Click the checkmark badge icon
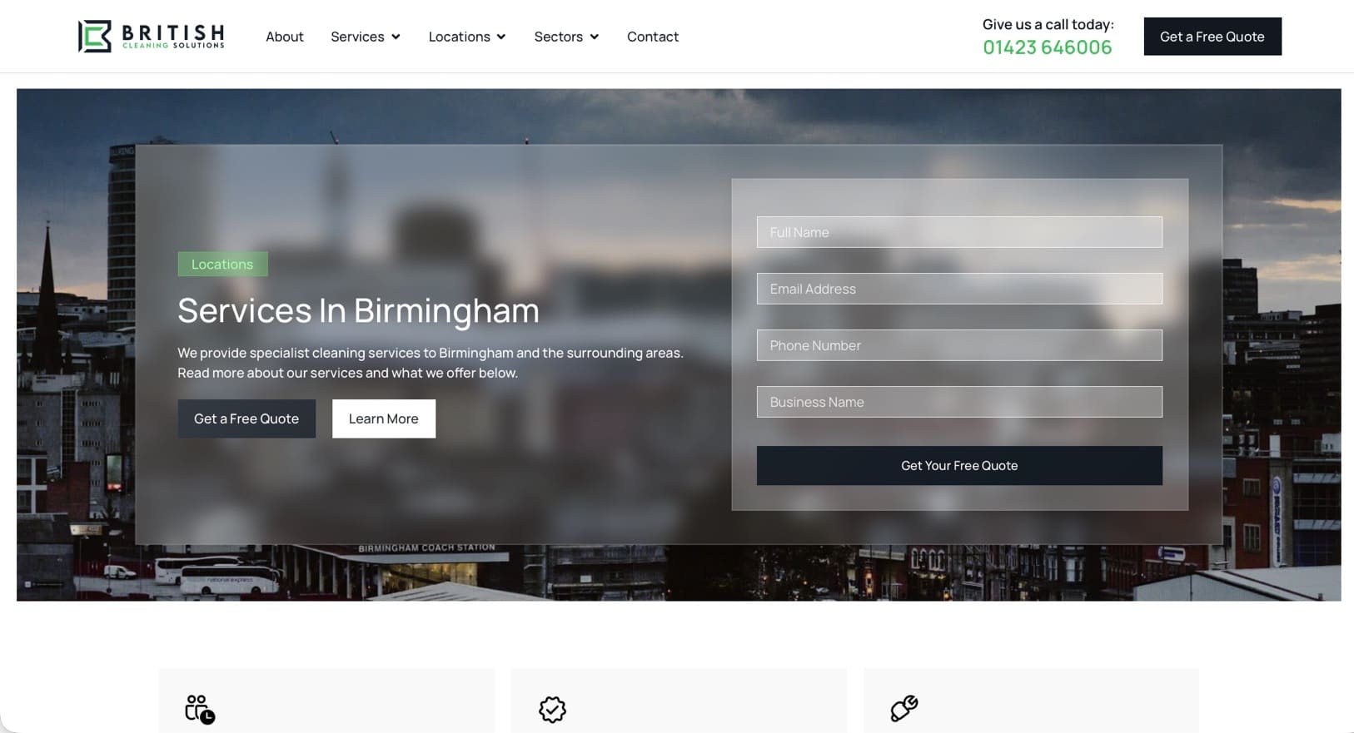 point(552,710)
